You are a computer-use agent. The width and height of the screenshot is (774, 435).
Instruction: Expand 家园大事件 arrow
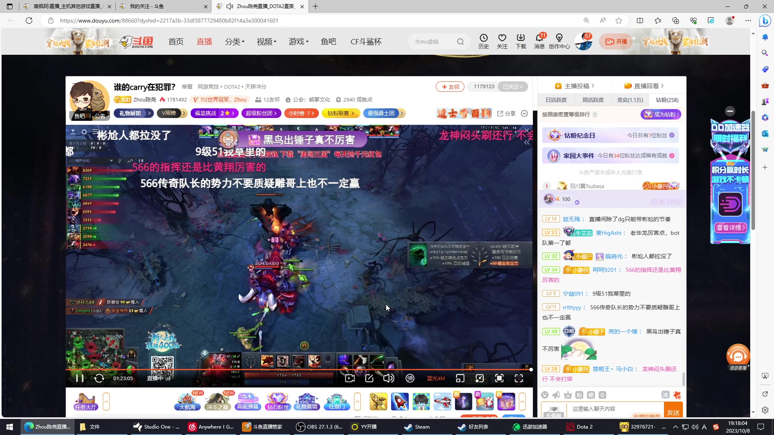tap(672, 155)
